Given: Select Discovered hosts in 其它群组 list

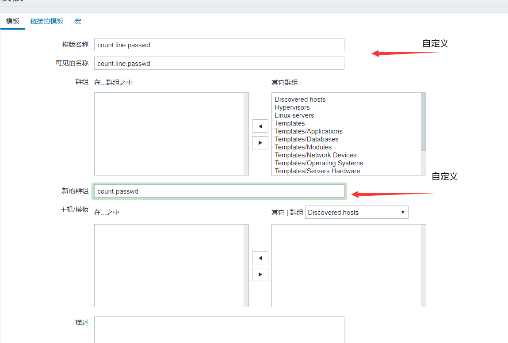Looking at the screenshot, I should [x=300, y=99].
